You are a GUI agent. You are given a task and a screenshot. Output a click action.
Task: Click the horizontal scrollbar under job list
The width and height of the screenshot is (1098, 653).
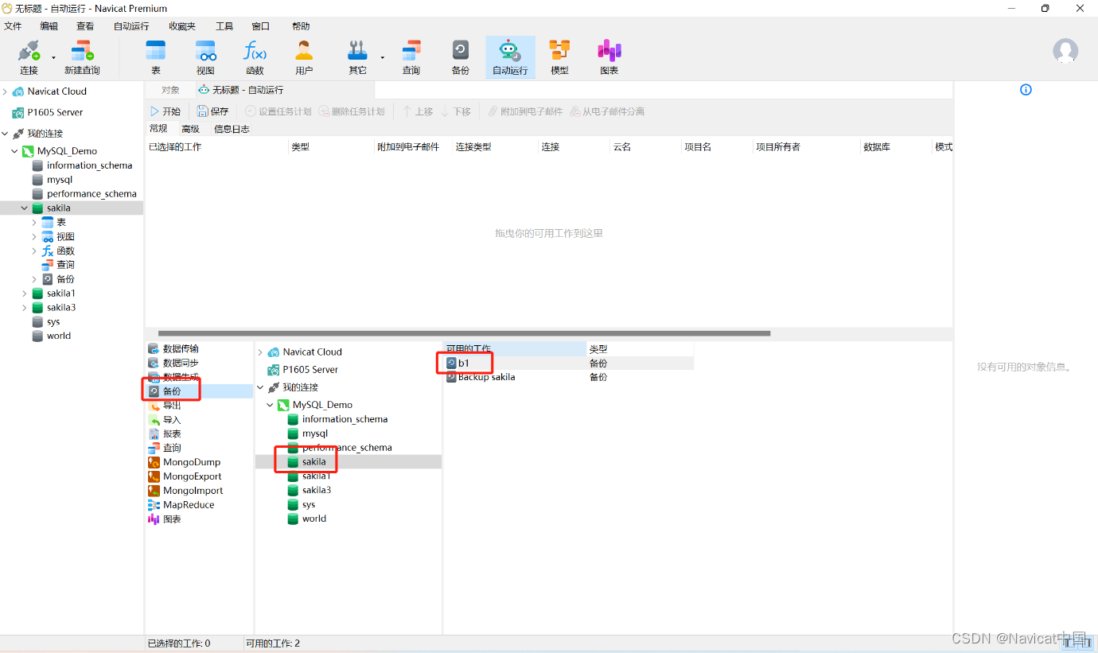coord(465,333)
